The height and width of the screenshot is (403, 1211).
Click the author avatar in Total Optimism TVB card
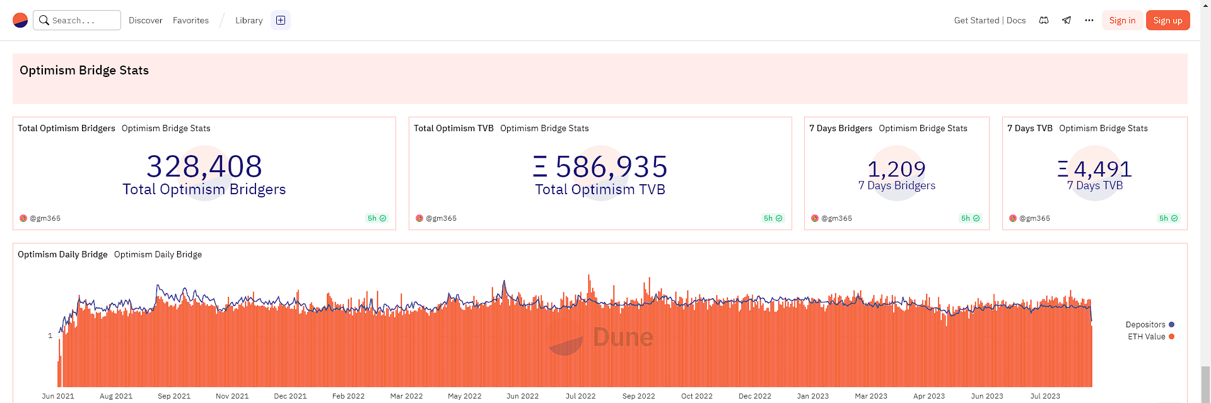[x=419, y=218]
